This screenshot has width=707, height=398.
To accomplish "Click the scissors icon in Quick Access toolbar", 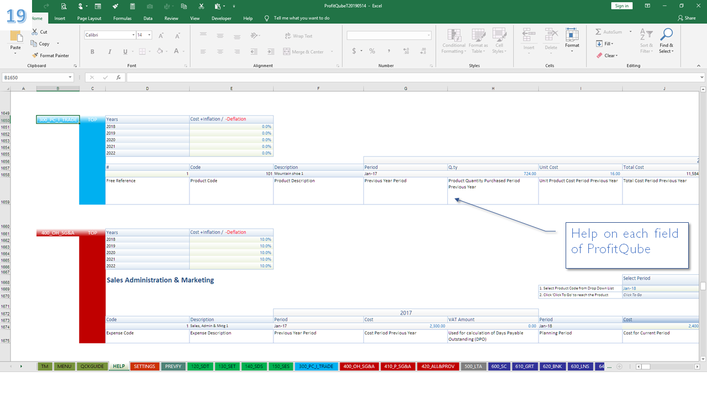I will click(201, 6).
